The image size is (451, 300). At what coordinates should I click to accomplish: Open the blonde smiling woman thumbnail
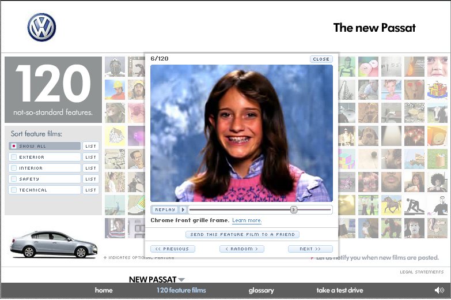coord(115,112)
